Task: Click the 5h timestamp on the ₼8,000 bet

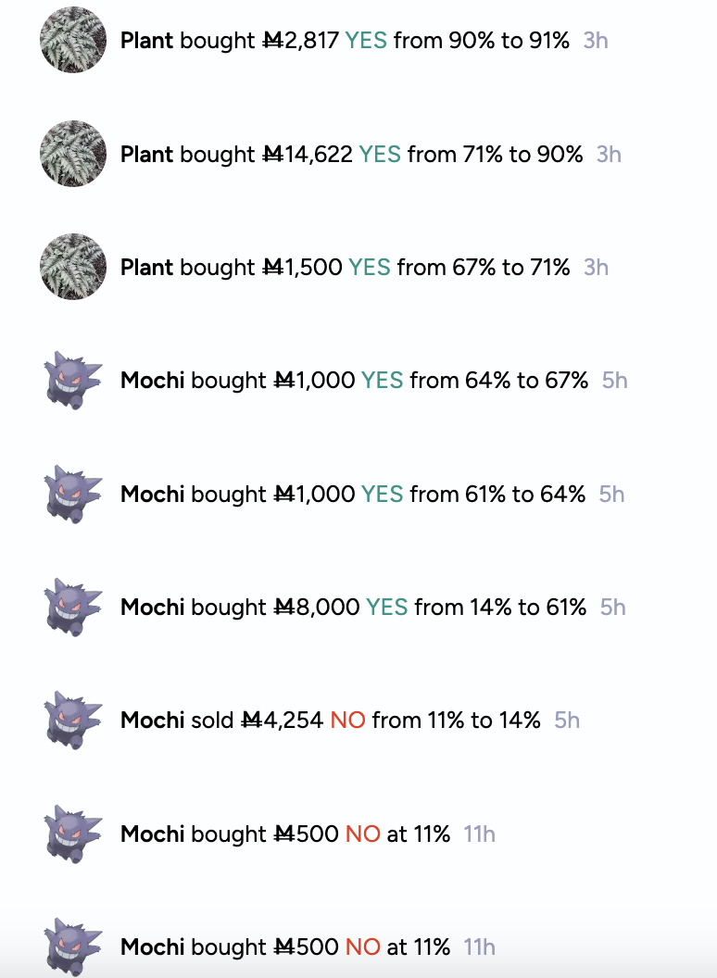Action: pos(613,608)
